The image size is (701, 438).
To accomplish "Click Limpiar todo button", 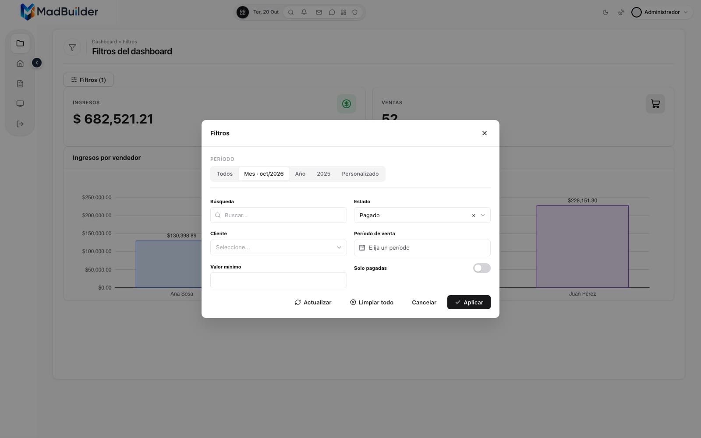I will [x=372, y=302].
